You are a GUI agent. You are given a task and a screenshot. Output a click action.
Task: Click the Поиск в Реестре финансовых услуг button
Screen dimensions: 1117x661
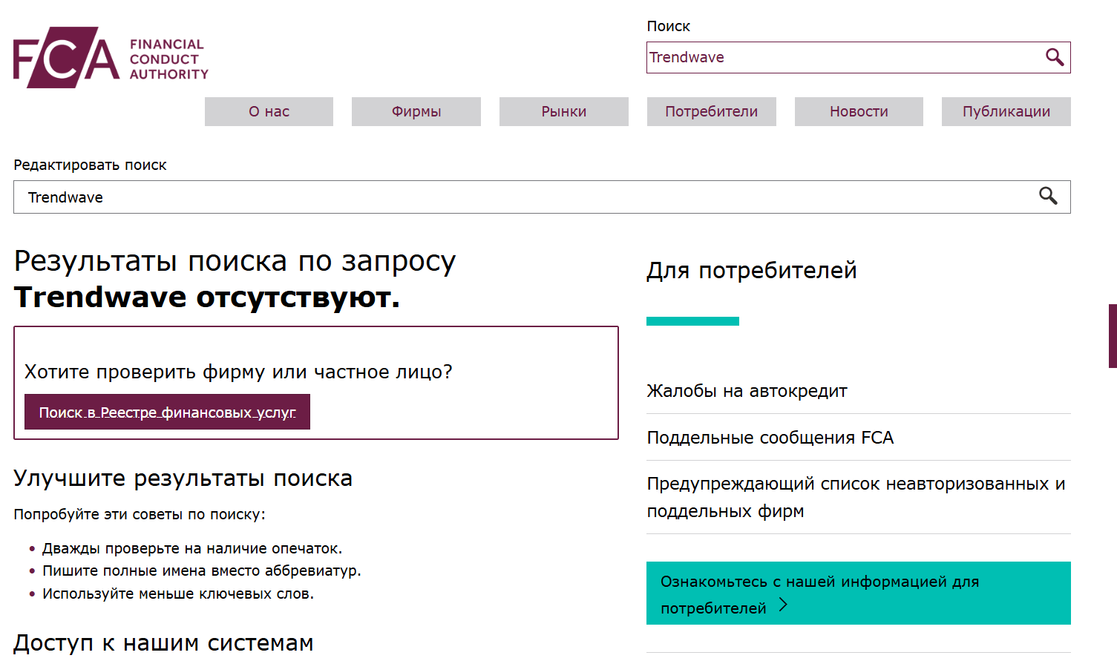(x=167, y=411)
